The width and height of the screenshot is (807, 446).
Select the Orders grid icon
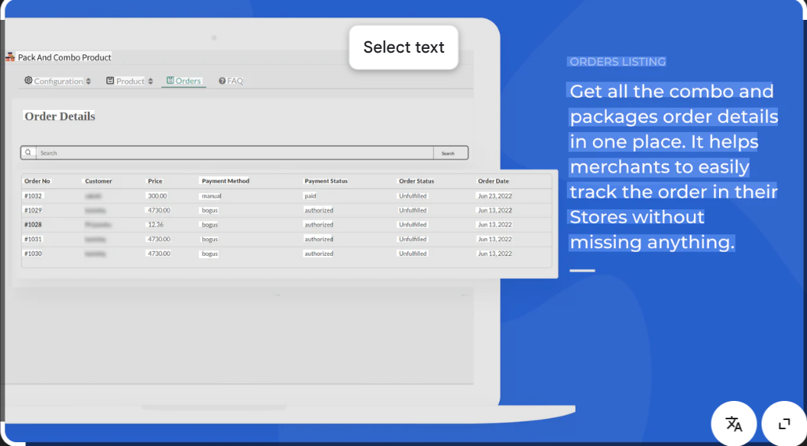point(171,80)
